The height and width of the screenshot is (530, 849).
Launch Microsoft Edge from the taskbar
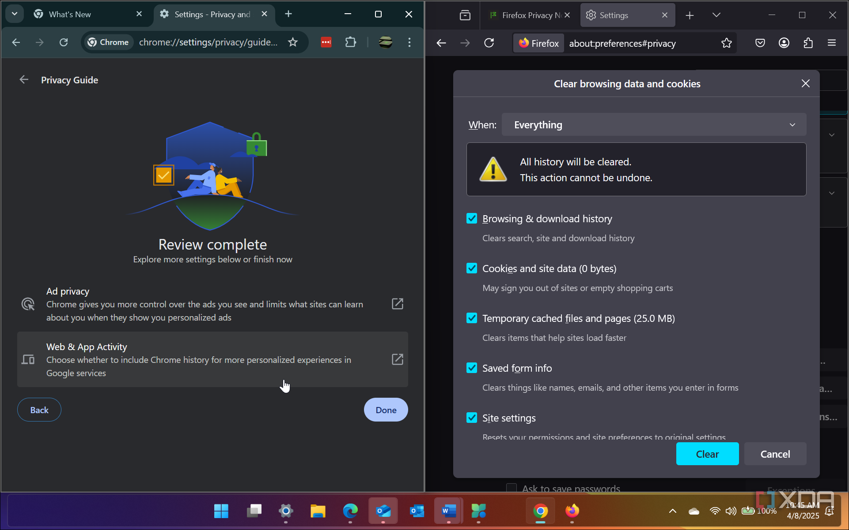click(x=350, y=511)
